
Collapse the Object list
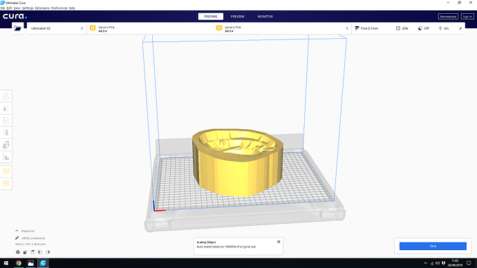coord(17,231)
